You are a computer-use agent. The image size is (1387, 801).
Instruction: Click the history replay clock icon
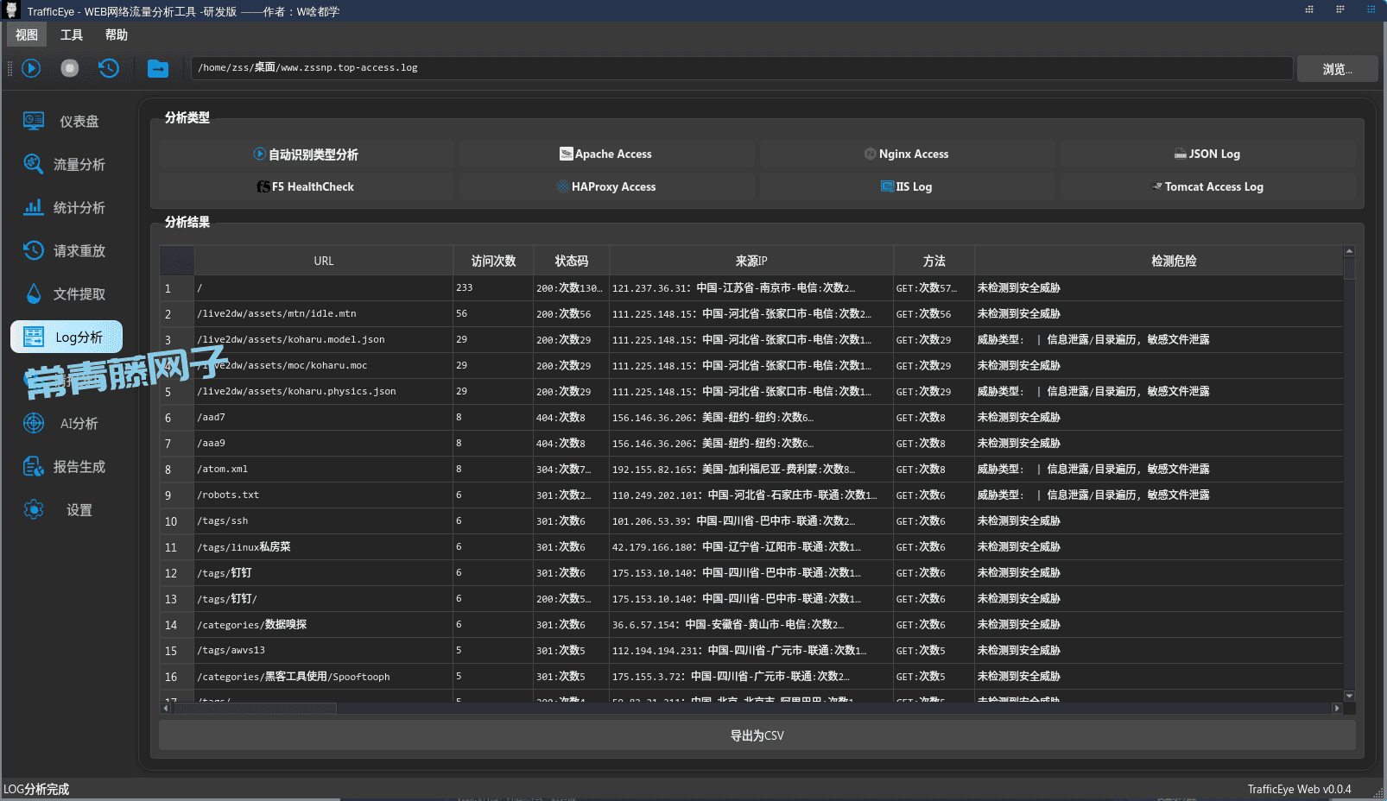click(109, 68)
